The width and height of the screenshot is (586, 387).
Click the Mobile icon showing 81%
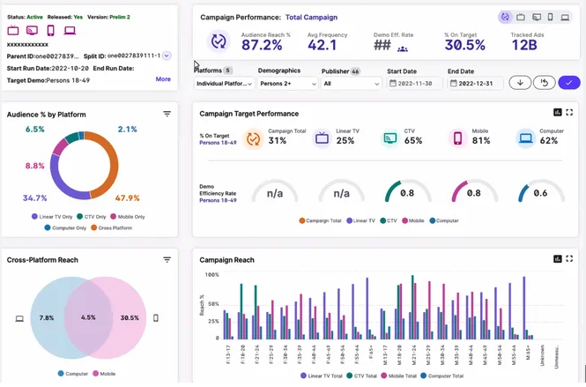click(x=458, y=138)
